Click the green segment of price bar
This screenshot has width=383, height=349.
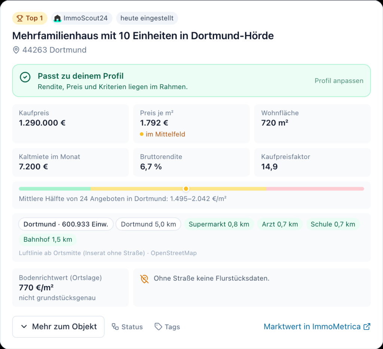point(55,189)
